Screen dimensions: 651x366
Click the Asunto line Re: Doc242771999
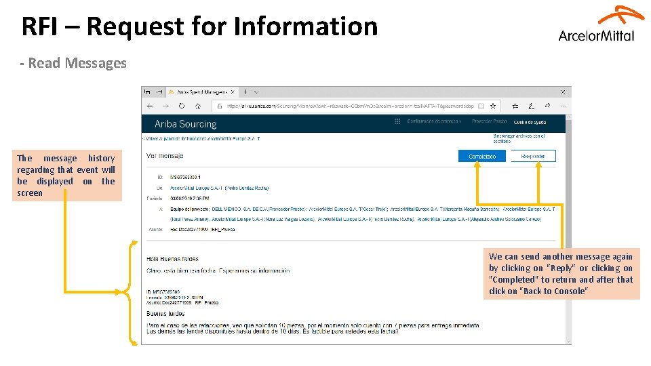click(202, 230)
